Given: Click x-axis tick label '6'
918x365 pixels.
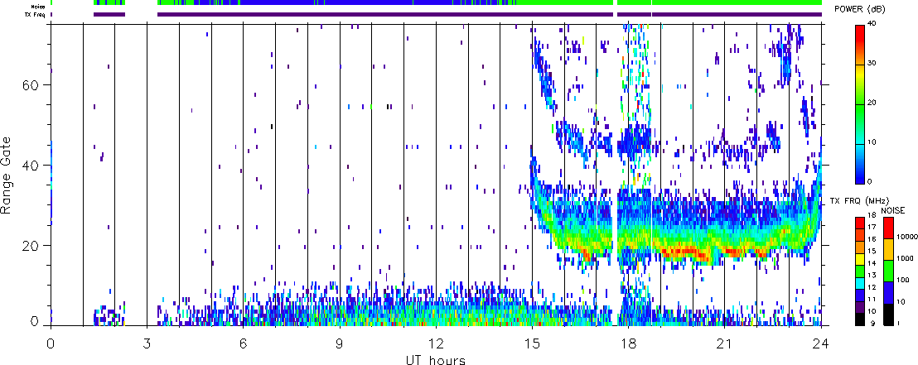Looking at the screenshot, I should click(243, 343).
